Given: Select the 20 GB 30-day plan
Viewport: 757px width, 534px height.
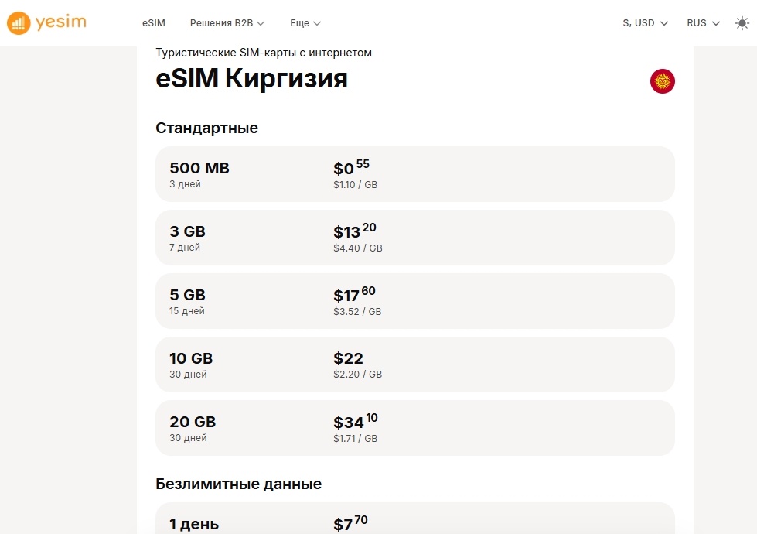Looking at the screenshot, I should click(415, 428).
